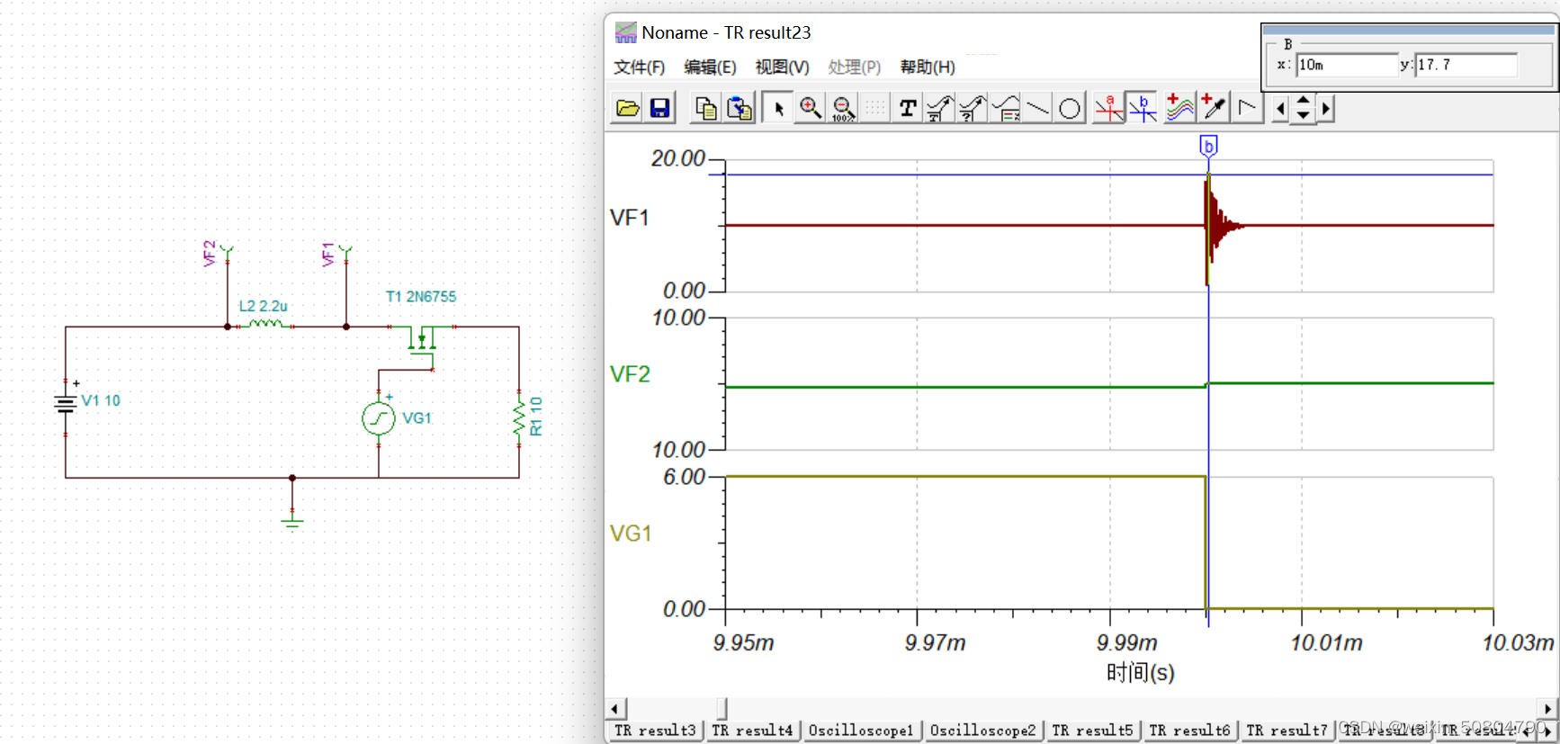The width and height of the screenshot is (1560, 744).
Task: Click the 时间(s) axis label
Action: point(1140,673)
